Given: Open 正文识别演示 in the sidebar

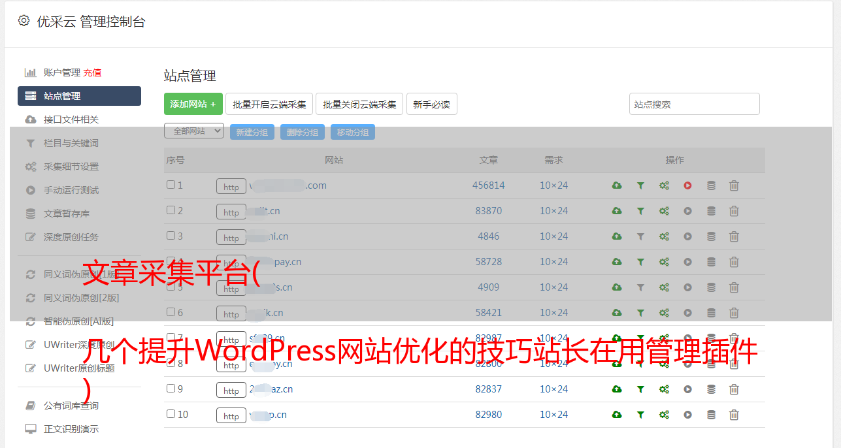Looking at the screenshot, I should coord(71,429).
